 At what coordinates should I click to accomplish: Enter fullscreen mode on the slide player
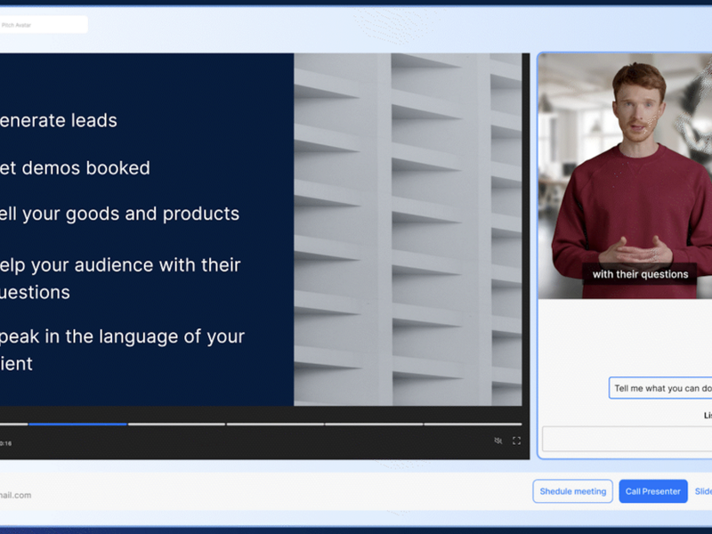tap(516, 441)
